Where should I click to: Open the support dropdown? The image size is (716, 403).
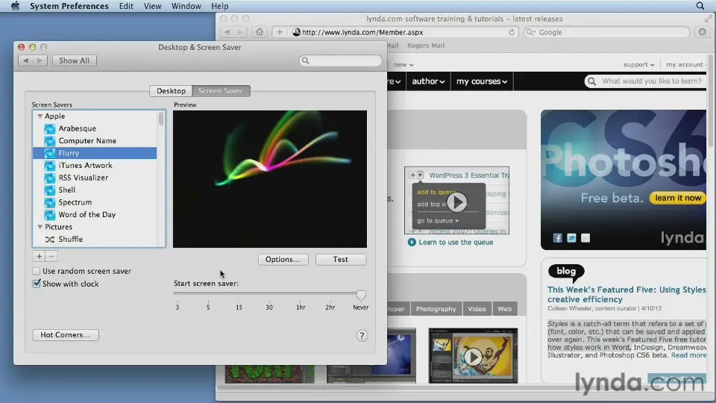638,64
